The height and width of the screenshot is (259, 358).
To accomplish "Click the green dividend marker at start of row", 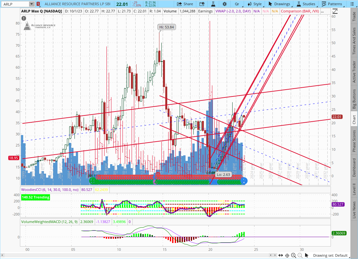I will (93, 181).
